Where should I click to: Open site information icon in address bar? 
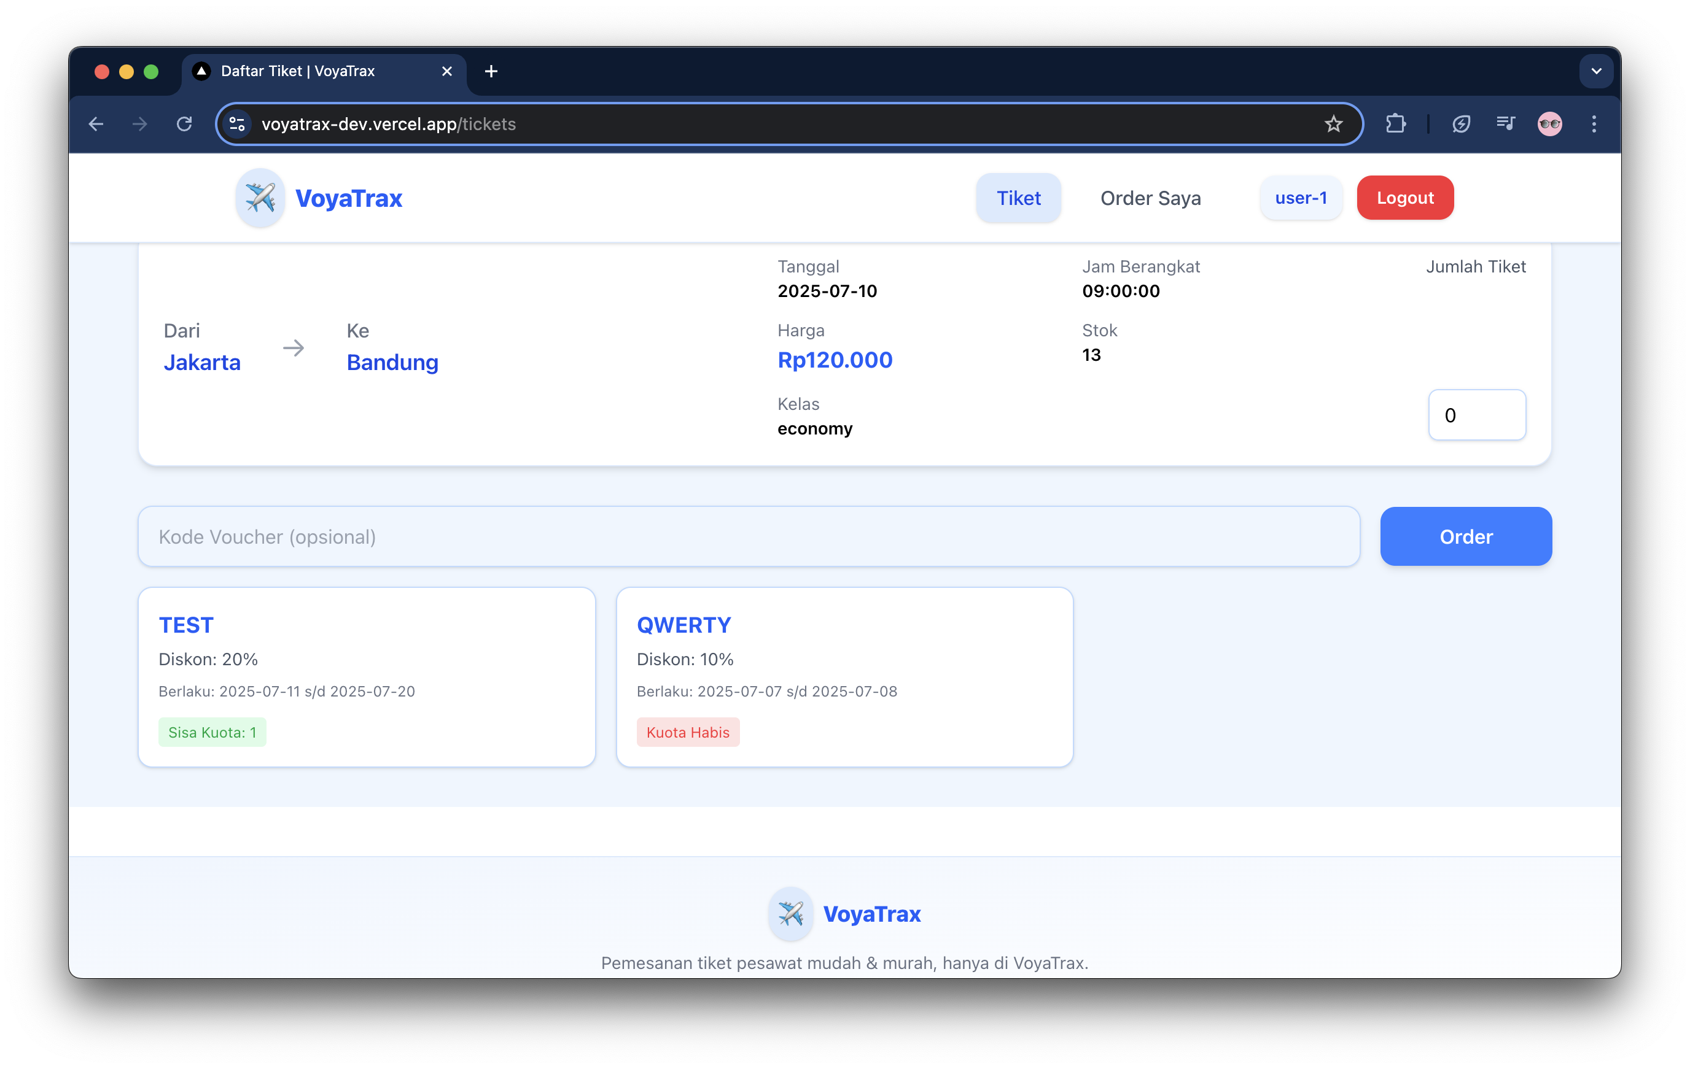coord(237,124)
